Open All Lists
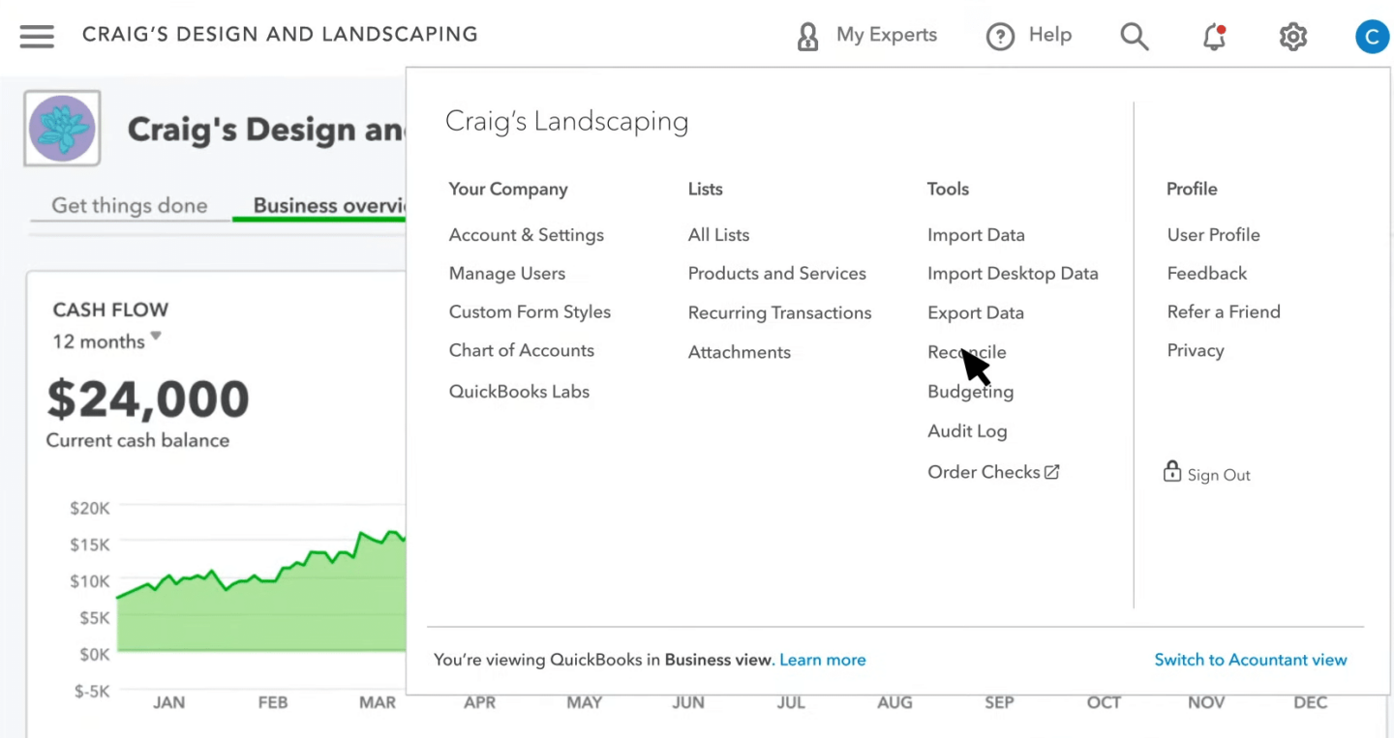This screenshot has height=738, width=1394. tap(719, 235)
